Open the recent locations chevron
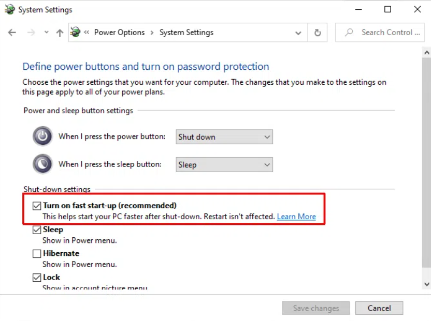Viewport: 431px width, 321px height. click(47, 33)
